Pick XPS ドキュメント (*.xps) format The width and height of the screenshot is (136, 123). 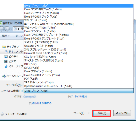[x=79, y=83]
